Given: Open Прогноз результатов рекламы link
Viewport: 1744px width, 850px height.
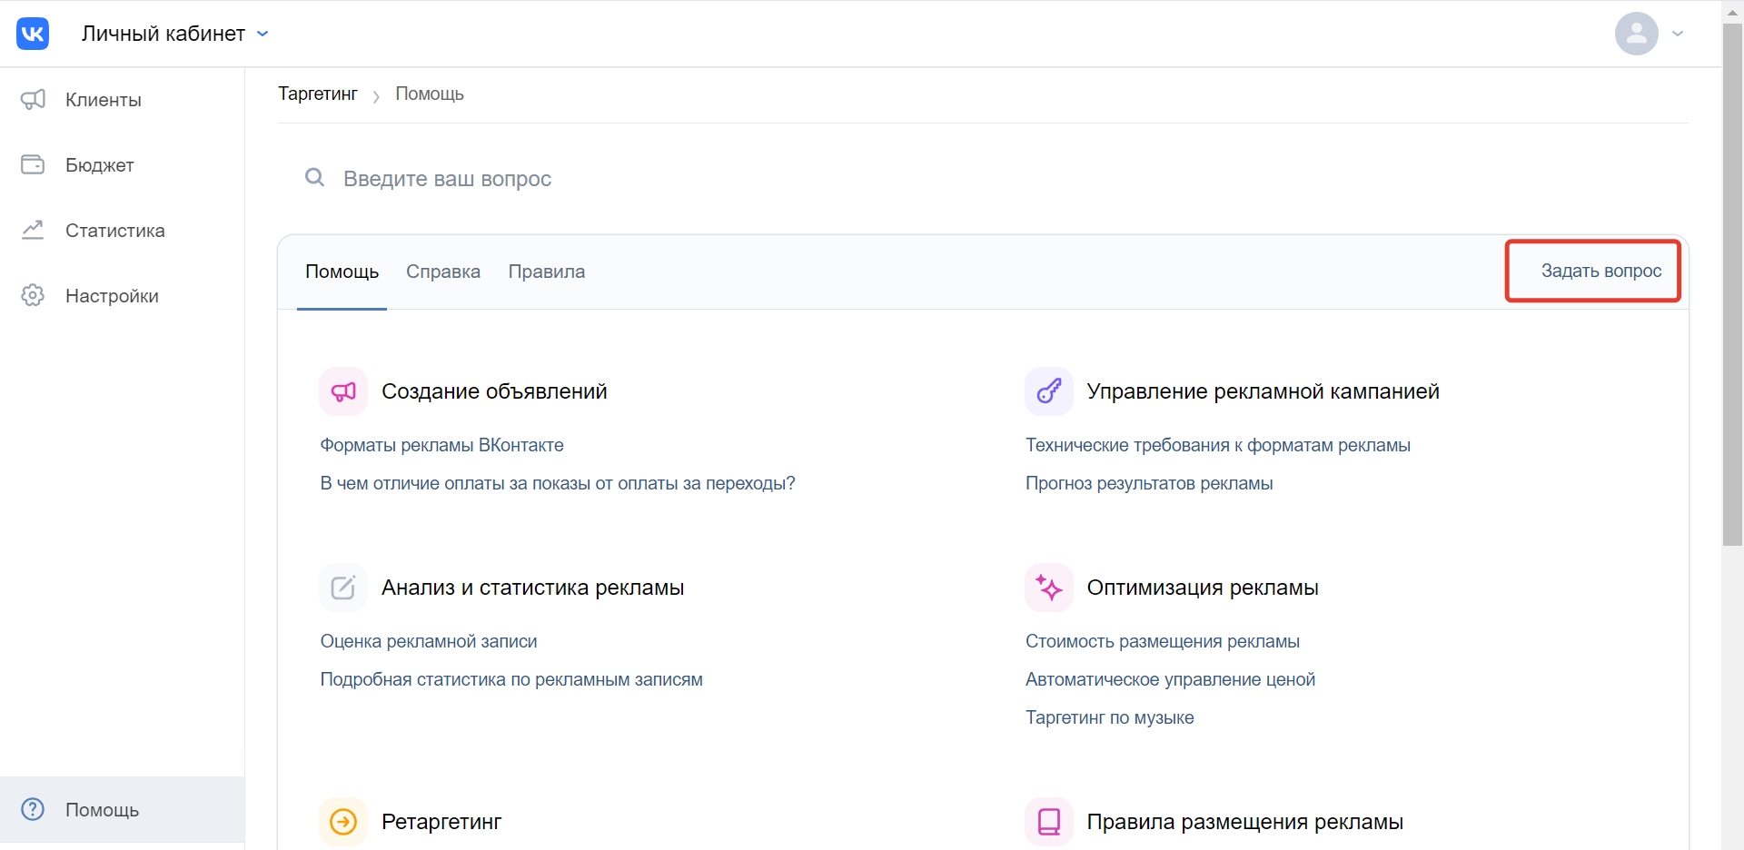Looking at the screenshot, I should (1149, 483).
